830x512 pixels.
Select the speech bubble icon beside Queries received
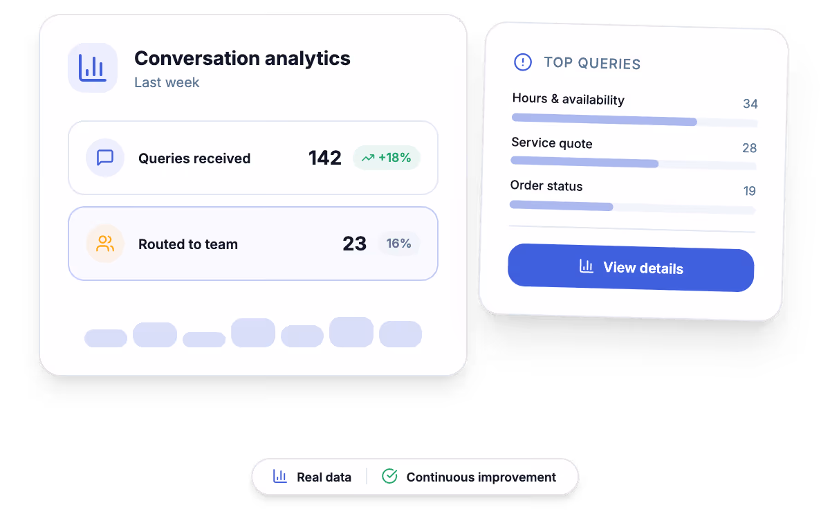[104, 158]
